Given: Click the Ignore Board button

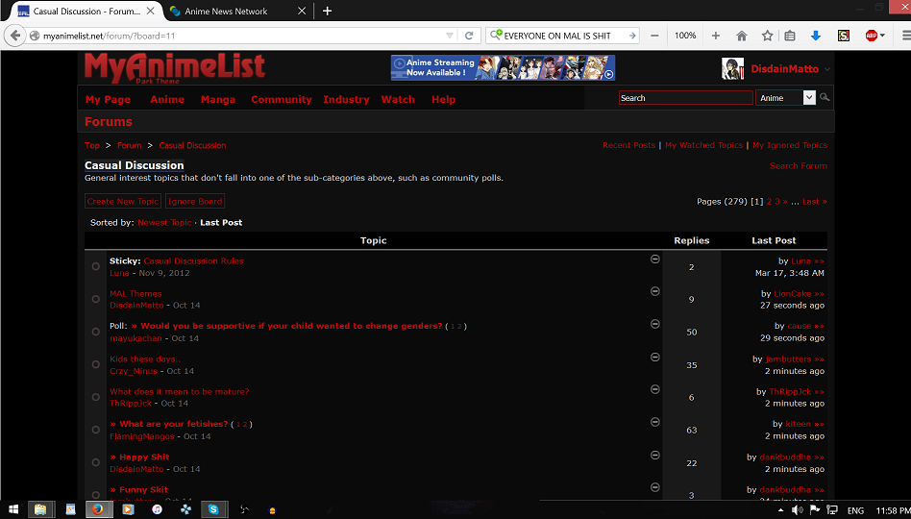Looking at the screenshot, I should pos(195,201).
